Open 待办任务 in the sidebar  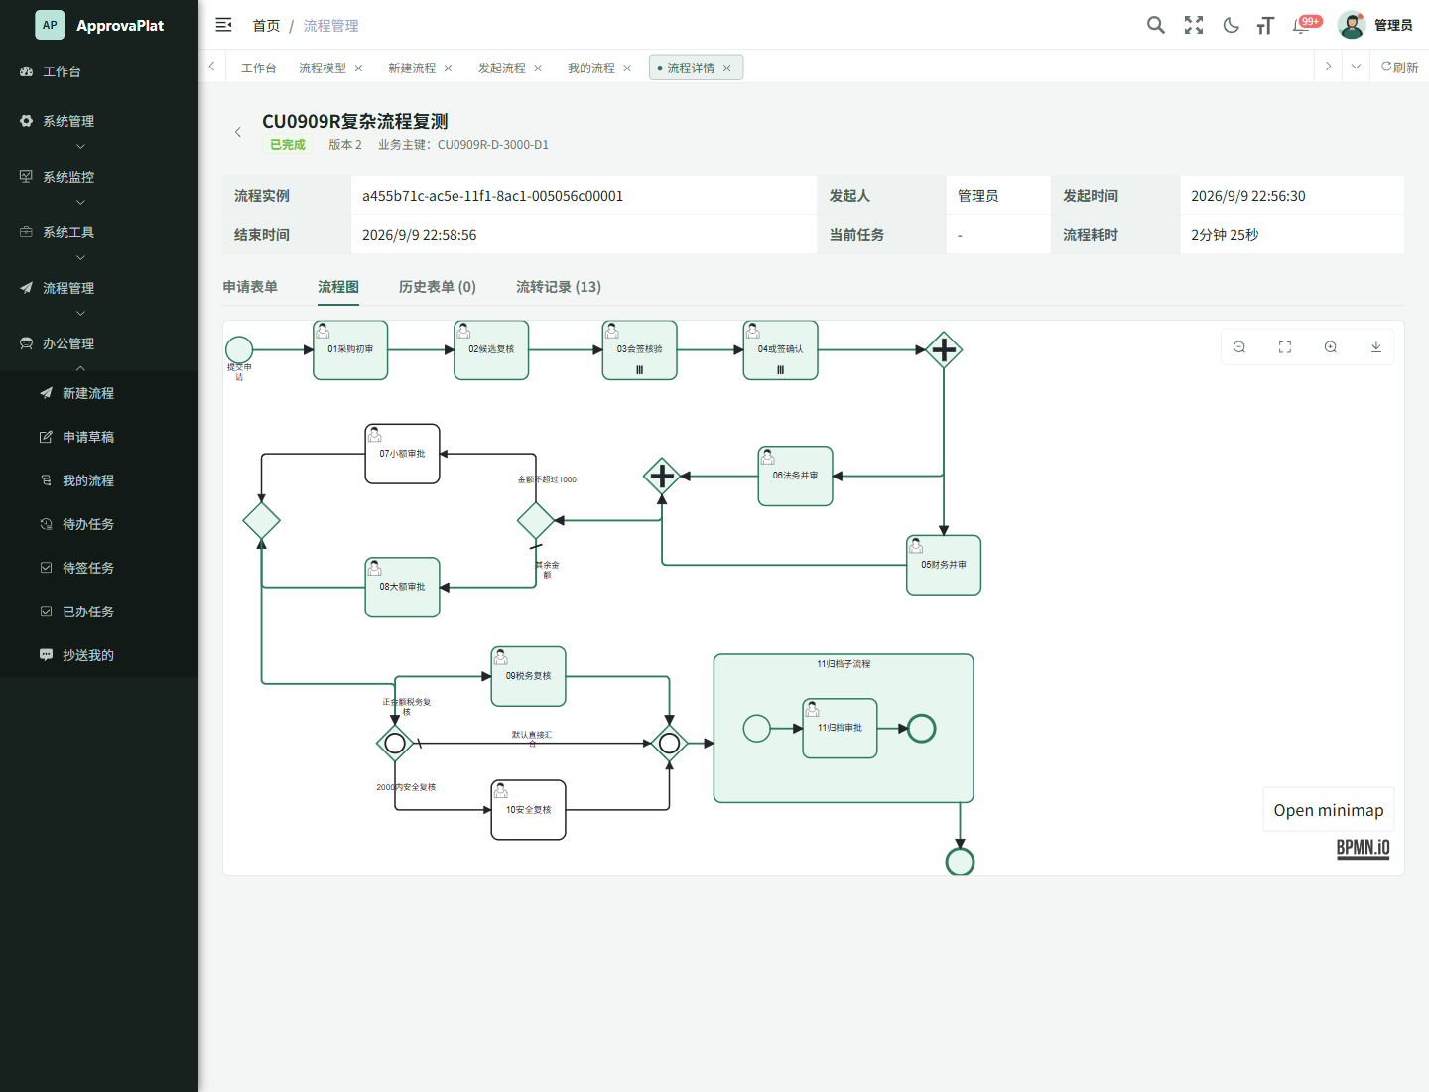[x=99, y=524]
